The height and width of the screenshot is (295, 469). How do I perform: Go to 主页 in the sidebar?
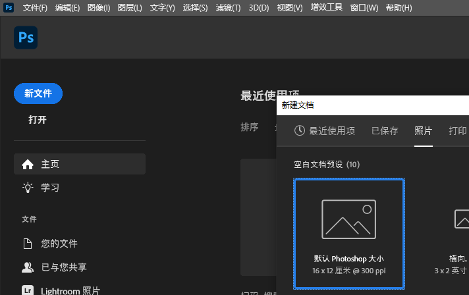click(80, 164)
